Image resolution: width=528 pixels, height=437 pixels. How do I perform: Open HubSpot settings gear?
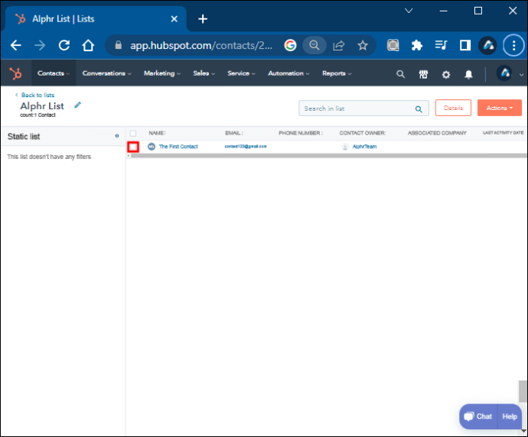(446, 74)
